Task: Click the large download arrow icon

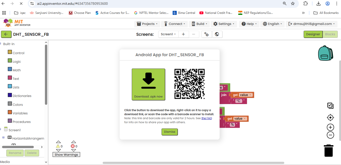Action: [148, 81]
